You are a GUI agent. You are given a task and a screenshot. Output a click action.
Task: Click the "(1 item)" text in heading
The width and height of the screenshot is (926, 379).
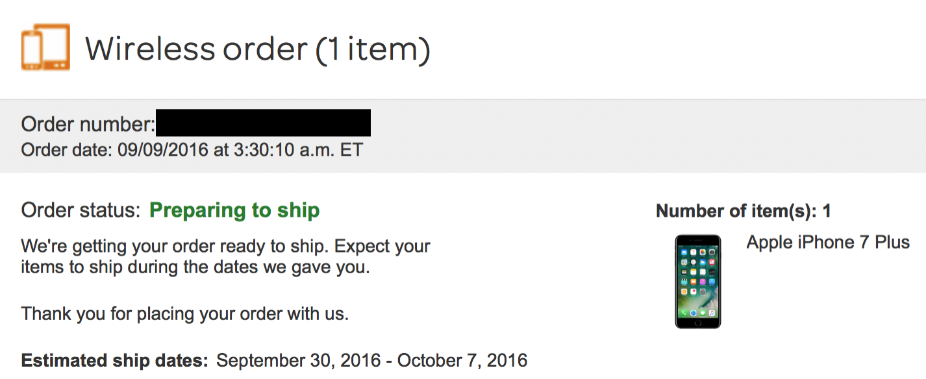click(x=373, y=49)
